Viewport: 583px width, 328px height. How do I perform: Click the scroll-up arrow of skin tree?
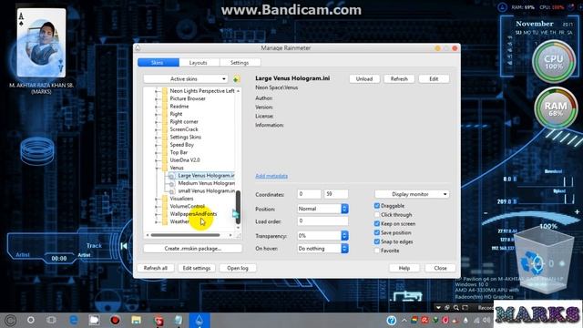(238, 91)
